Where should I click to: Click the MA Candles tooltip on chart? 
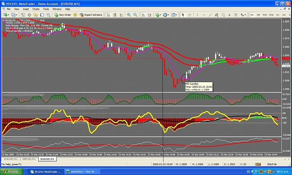[199, 87]
